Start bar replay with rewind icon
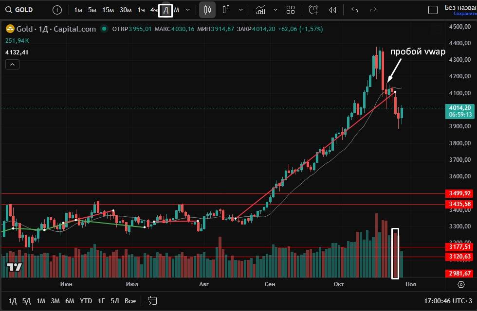This screenshot has width=477, height=311. point(332,10)
